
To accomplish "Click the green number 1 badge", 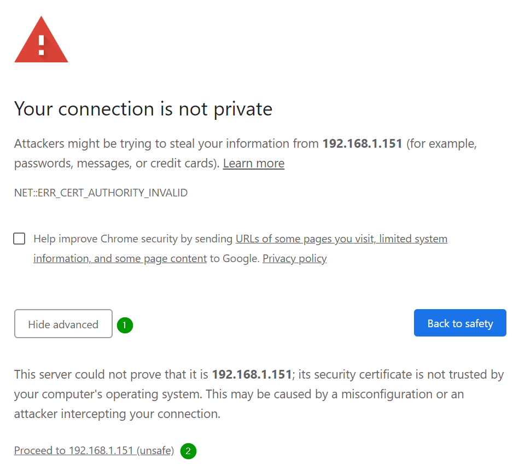I will [125, 325].
